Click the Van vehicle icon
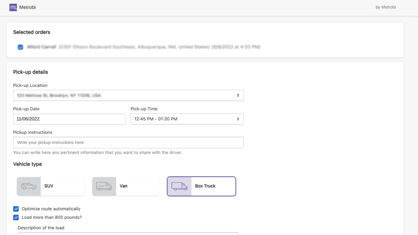The image size is (418, 235). pos(104,186)
